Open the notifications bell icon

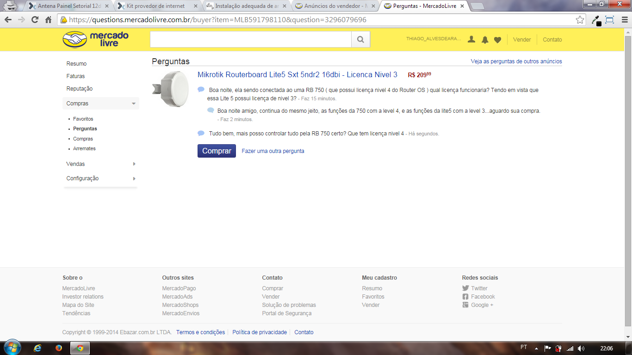point(485,40)
